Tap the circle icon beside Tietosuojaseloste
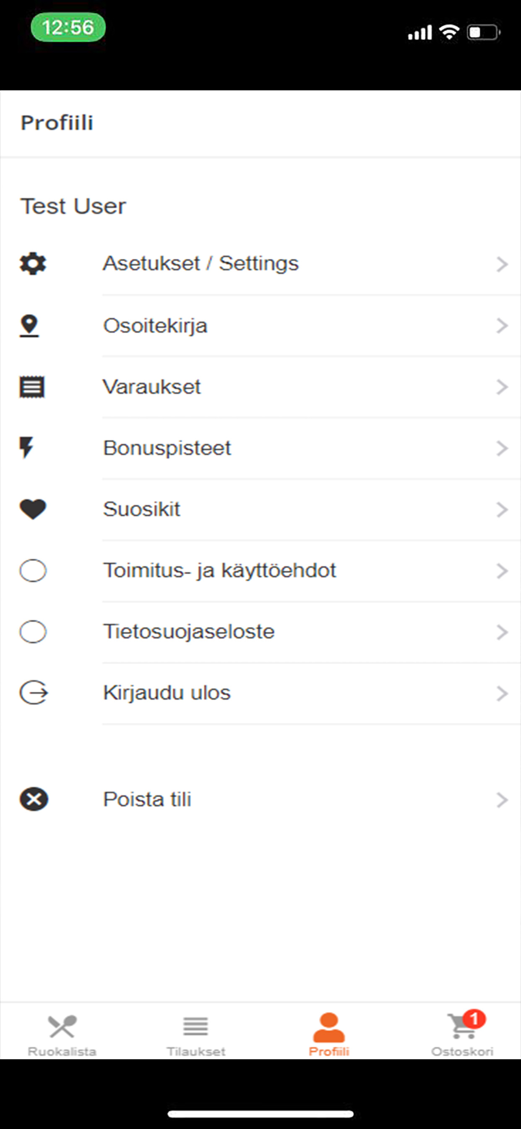The image size is (521, 1129). [33, 632]
